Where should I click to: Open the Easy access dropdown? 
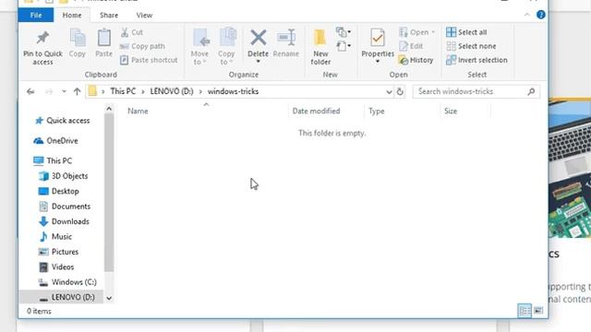click(x=344, y=46)
